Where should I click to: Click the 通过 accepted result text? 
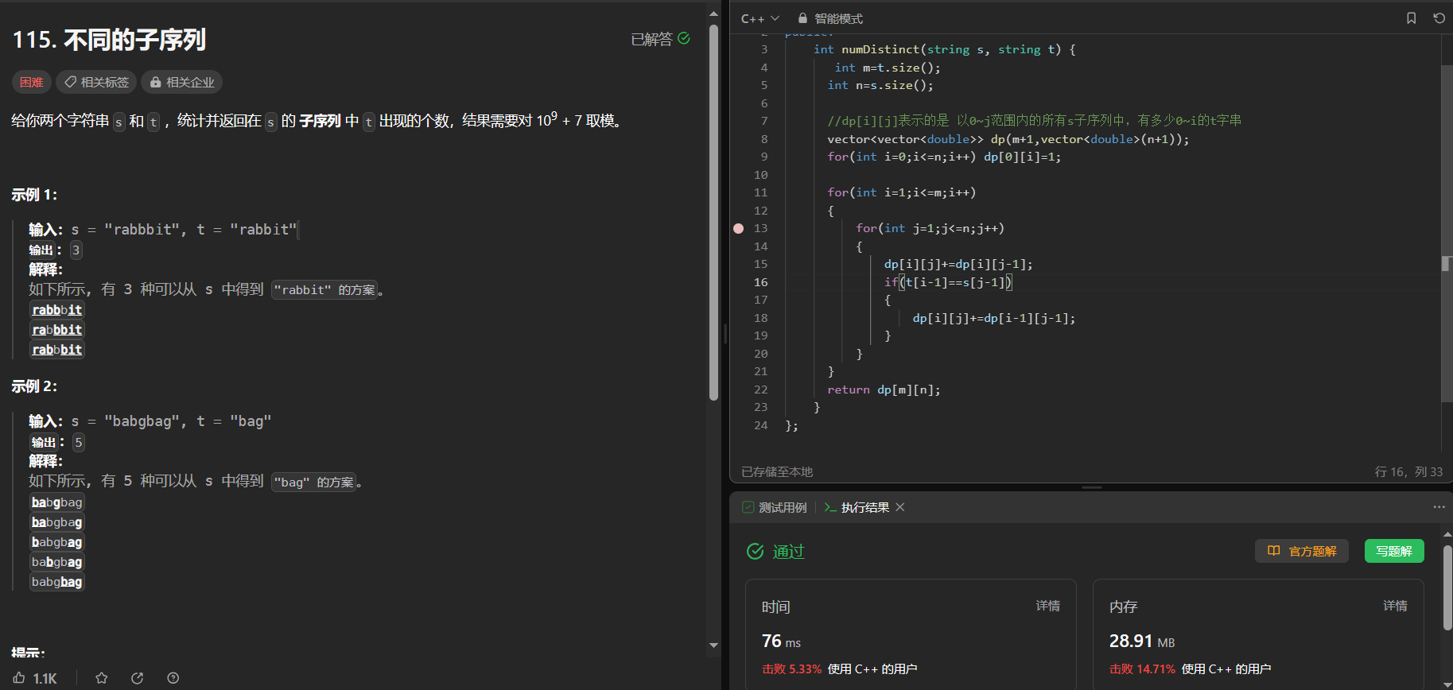(x=788, y=552)
